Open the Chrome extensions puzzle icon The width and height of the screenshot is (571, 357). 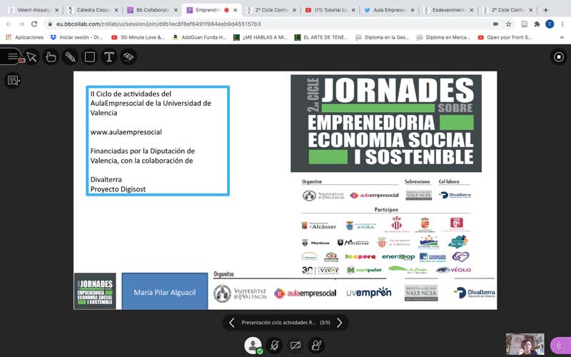click(x=537, y=24)
